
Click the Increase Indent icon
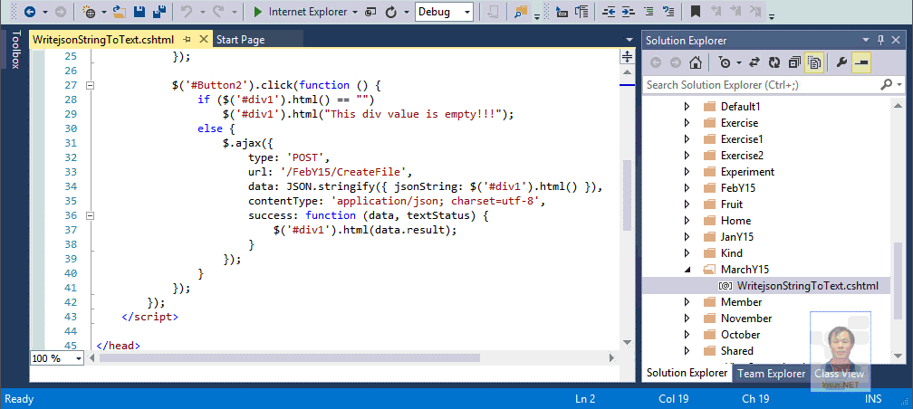(x=629, y=12)
